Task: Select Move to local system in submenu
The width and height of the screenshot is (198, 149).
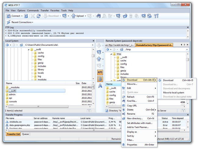Action: (174, 93)
